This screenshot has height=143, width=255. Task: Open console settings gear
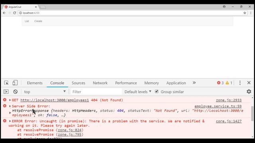249,91
